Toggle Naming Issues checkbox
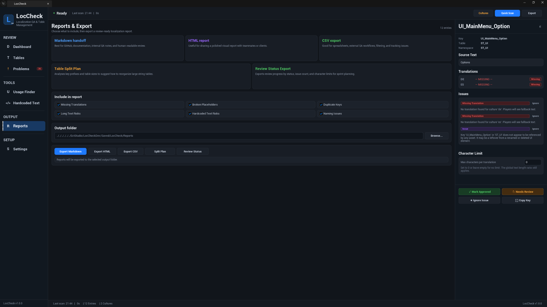 (x=321, y=114)
